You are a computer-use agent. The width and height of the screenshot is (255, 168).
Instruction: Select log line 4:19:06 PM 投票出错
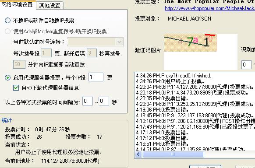pyautogui.click(x=163, y=110)
